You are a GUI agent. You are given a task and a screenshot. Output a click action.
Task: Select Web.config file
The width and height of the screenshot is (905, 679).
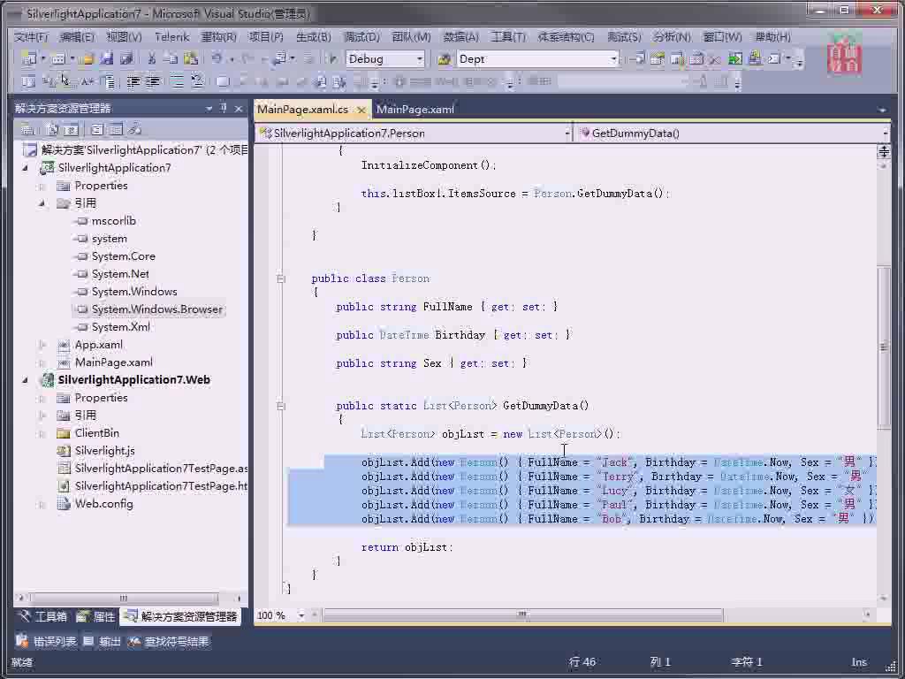(x=104, y=504)
